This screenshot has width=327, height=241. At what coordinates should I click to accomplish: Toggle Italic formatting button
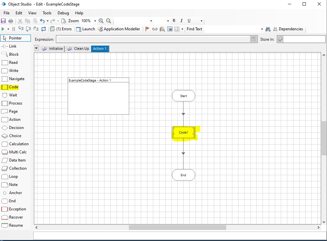182,21
